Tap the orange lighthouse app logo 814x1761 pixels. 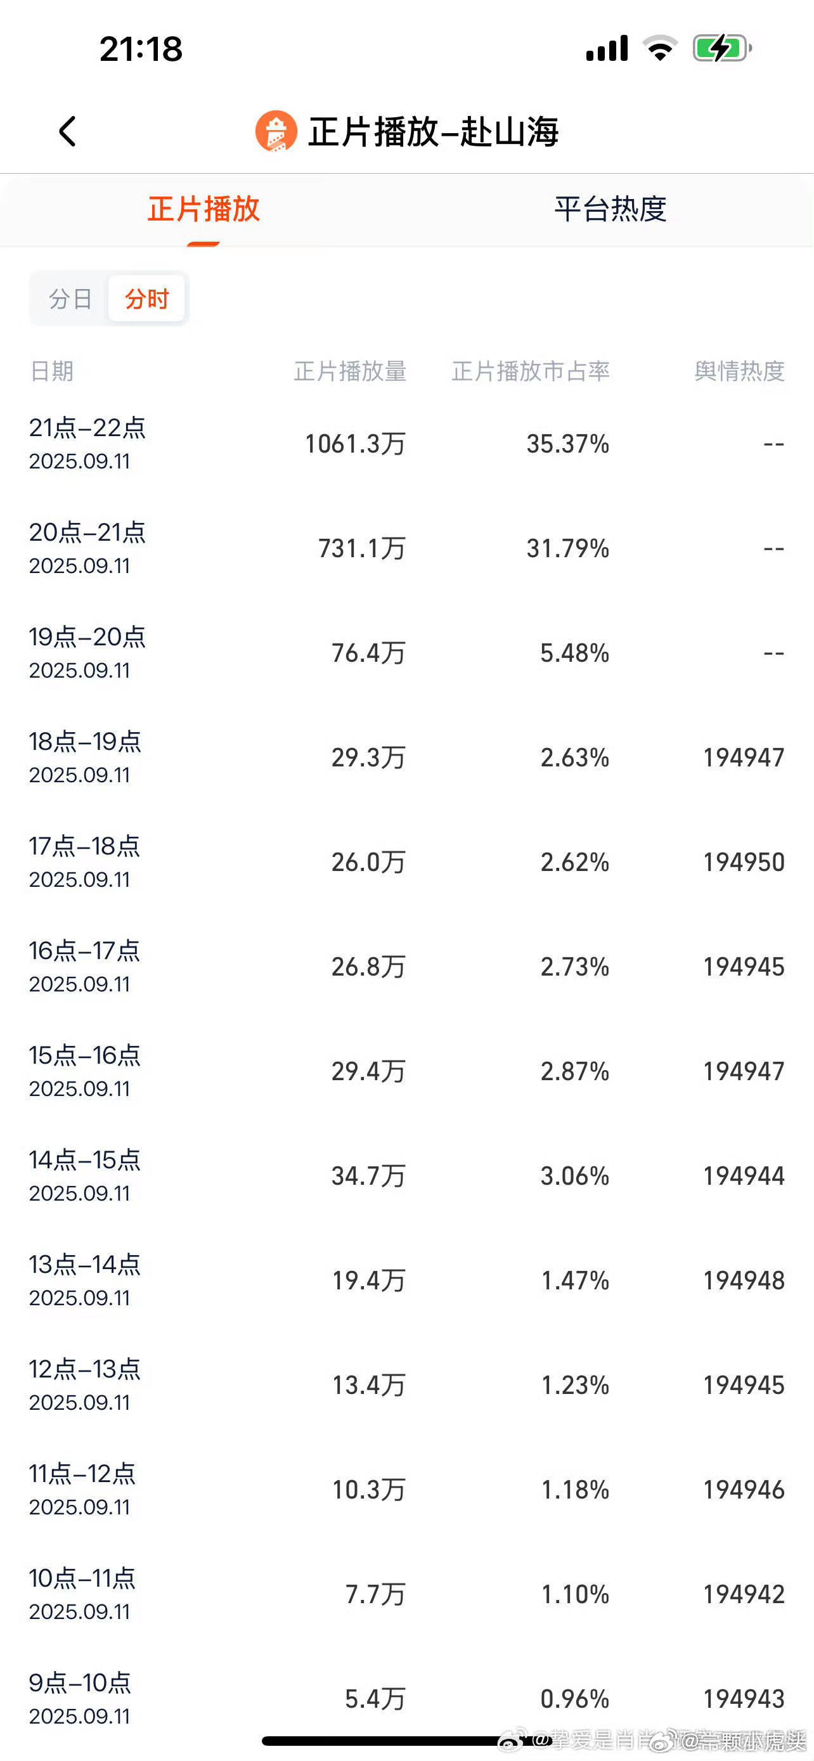click(276, 131)
